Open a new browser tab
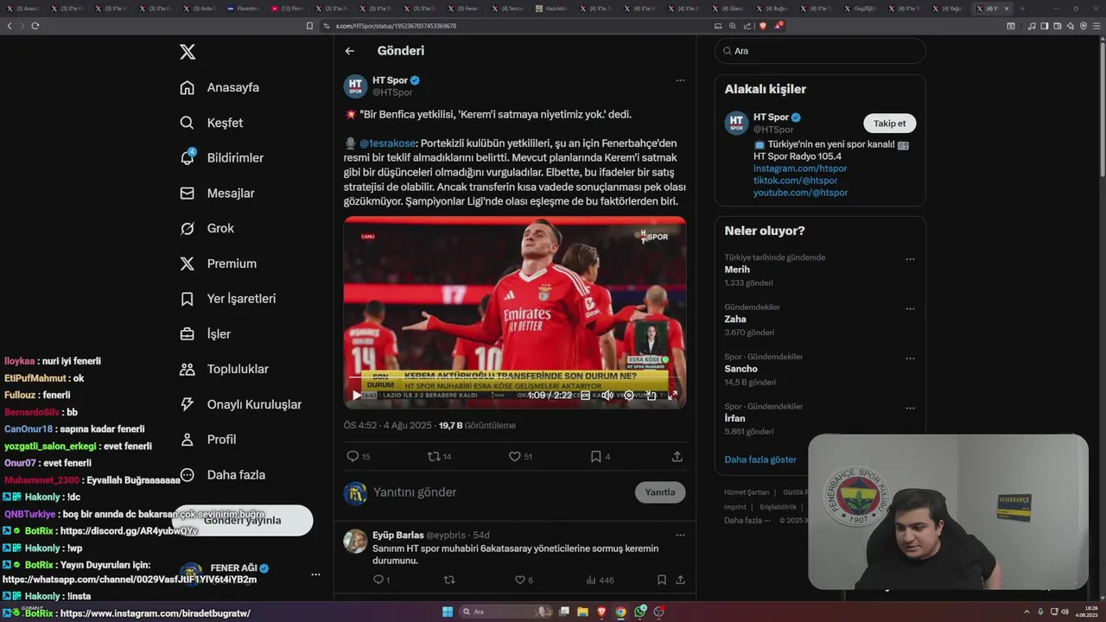 point(1022,9)
